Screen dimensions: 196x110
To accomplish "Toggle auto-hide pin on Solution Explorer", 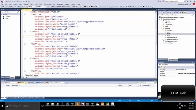I will [193, 10].
